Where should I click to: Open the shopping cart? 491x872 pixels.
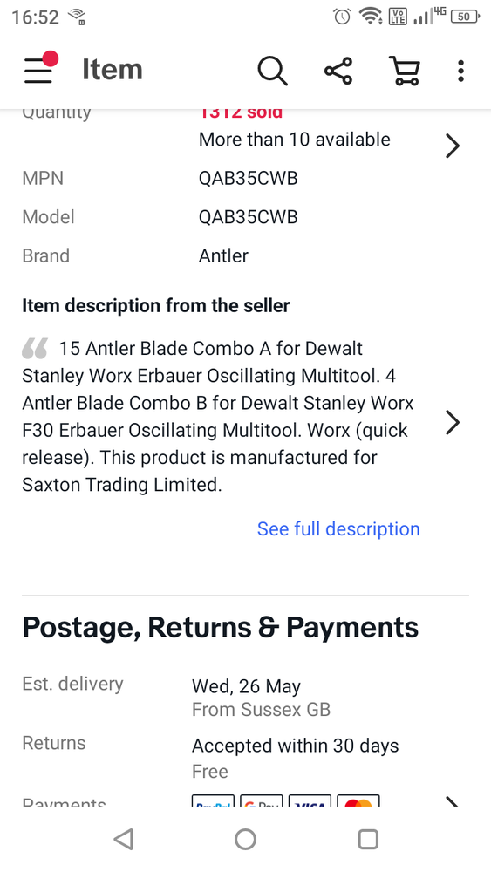tap(405, 71)
